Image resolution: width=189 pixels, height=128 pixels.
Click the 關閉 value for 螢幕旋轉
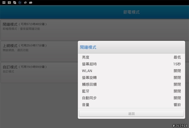(177, 77)
